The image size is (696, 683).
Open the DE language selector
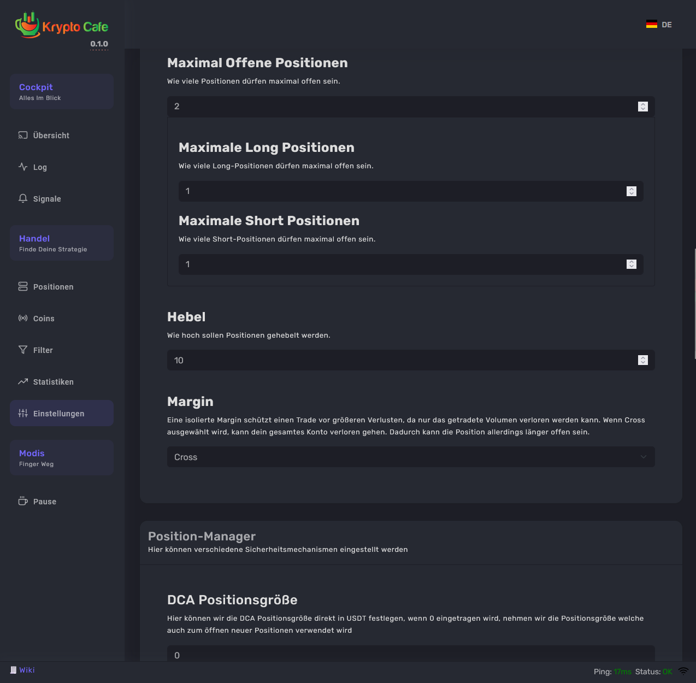(x=666, y=25)
